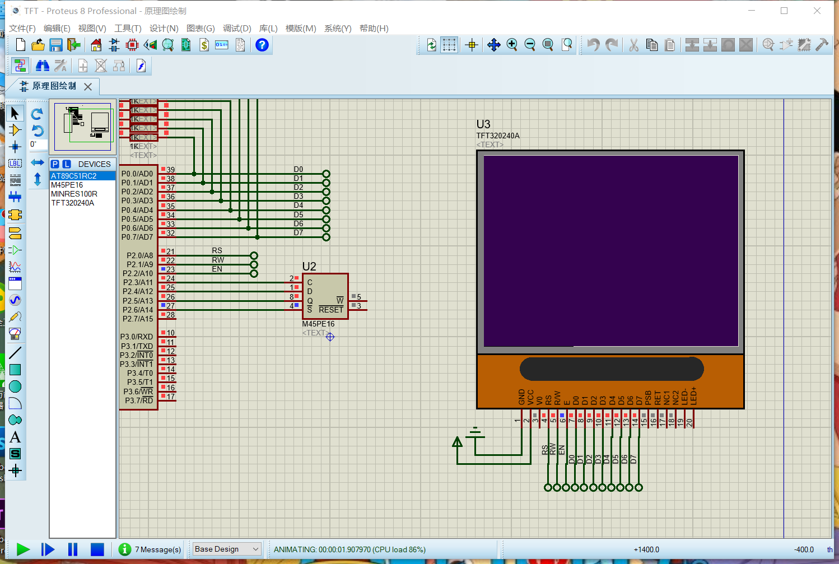The width and height of the screenshot is (839, 564).
Task: Open the Source Code binary icon
Action: [222, 45]
